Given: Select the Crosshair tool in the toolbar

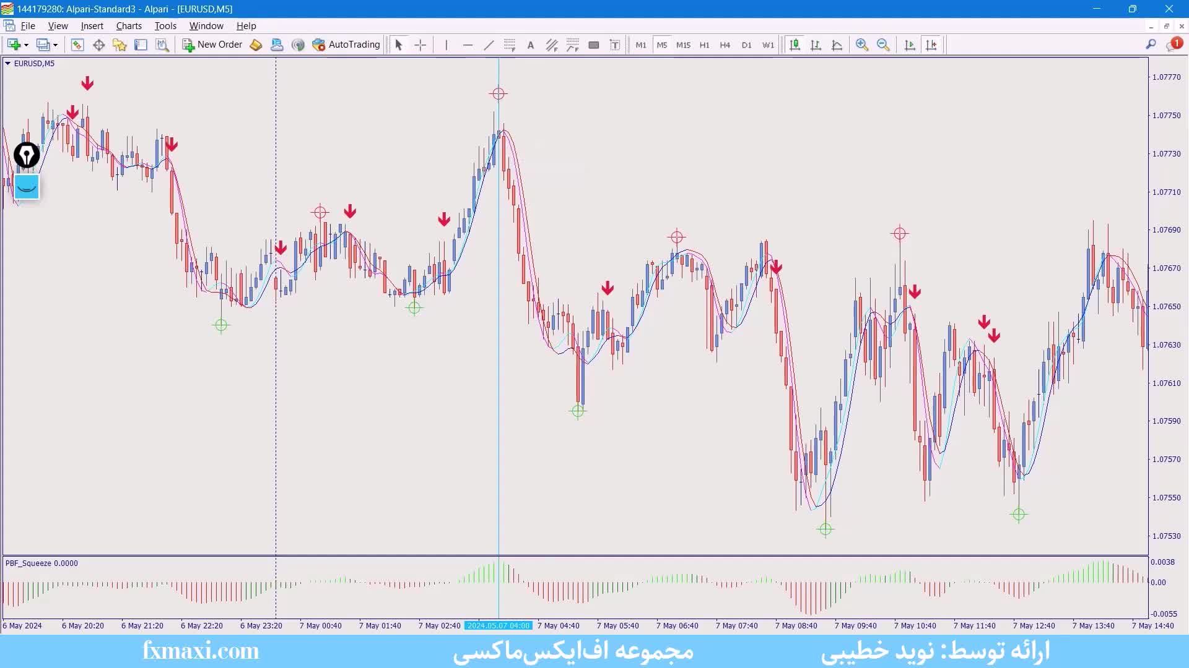Looking at the screenshot, I should pos(420,45).
